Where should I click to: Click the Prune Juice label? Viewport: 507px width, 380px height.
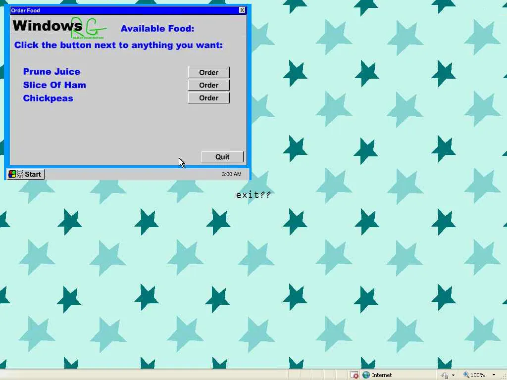tap(51, 71)
